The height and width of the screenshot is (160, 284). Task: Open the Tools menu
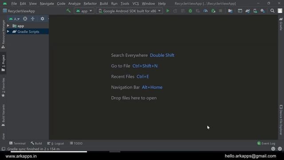[125, 4]
